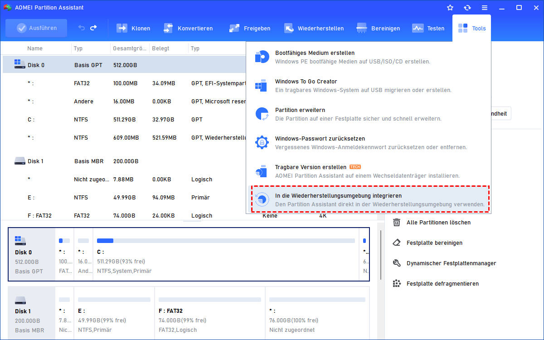
Task: Select In die Wiederherstellungsumgebung integrieren
Action: pos(371,199)
